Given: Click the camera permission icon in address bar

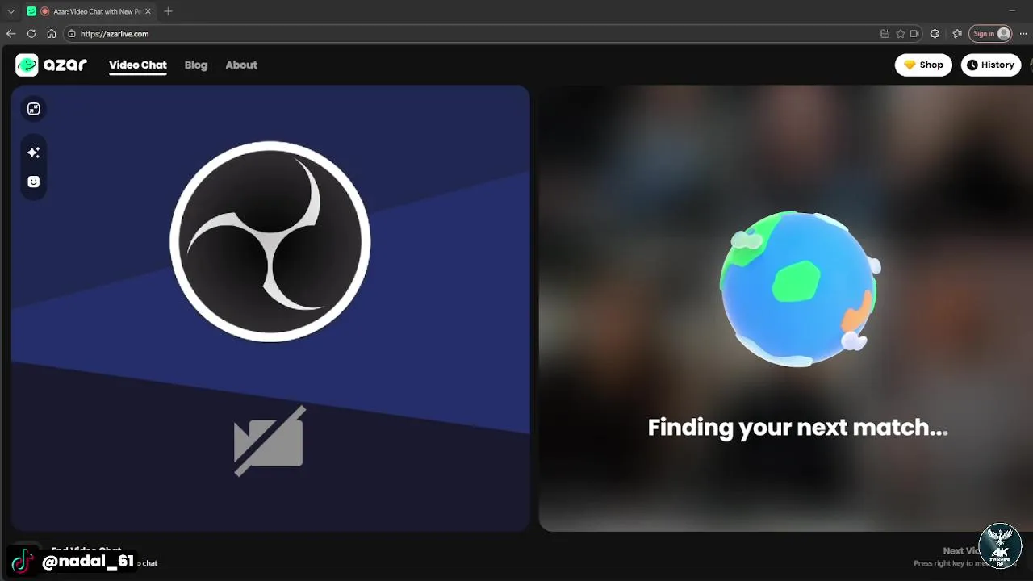Looking at the screenshot, I should tap(914, 34).
